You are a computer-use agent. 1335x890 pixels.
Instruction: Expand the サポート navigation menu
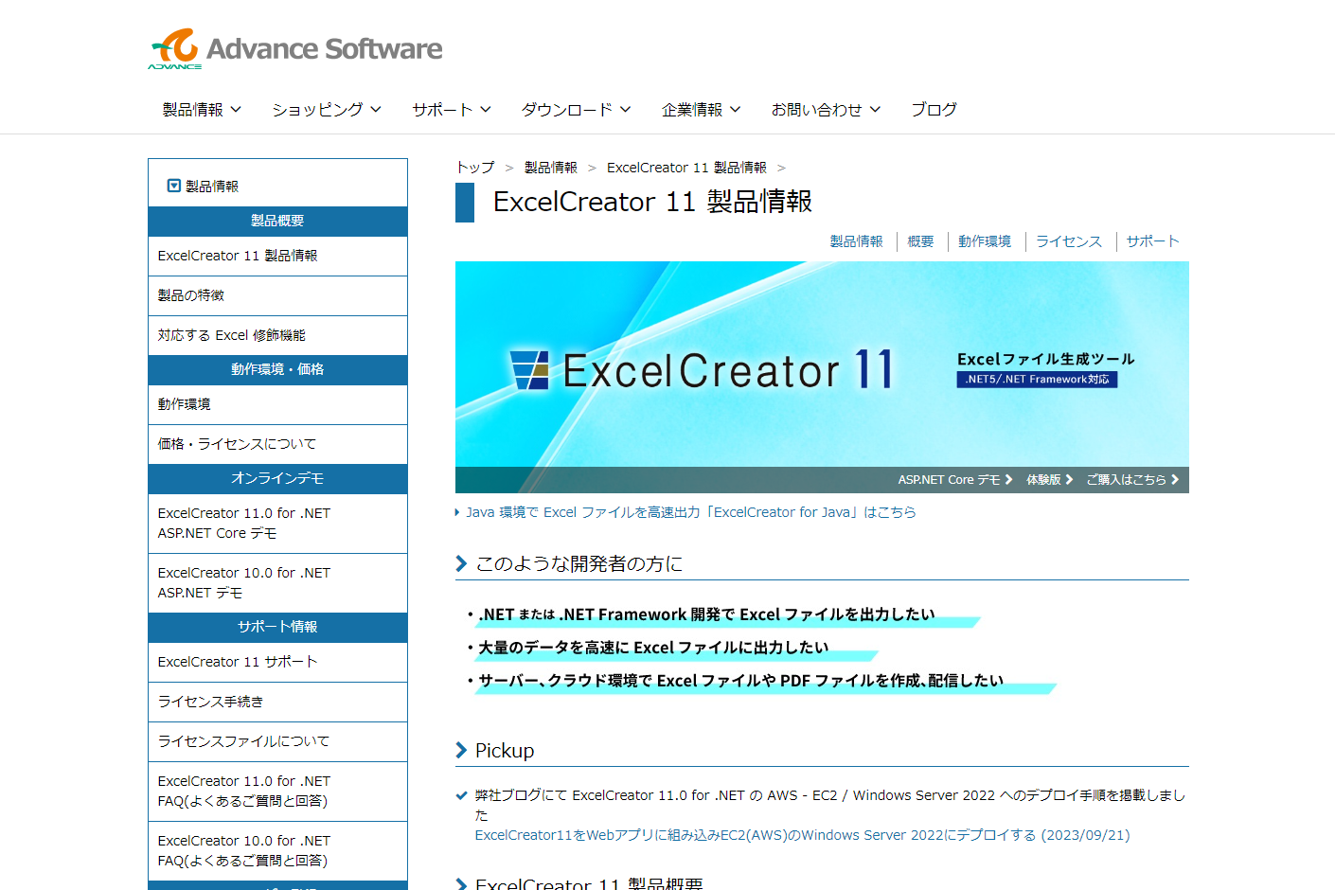coord(452,110)
